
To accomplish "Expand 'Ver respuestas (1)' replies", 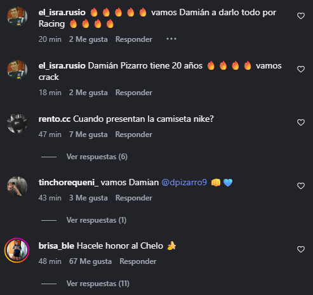I will pyautogui.click(x=97, y=220).
